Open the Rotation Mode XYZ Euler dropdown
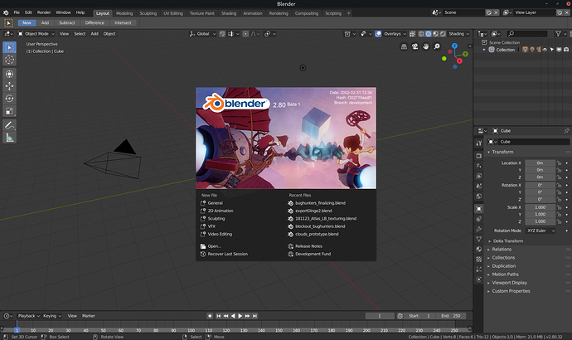572x340 pixels. pos(540,231)
